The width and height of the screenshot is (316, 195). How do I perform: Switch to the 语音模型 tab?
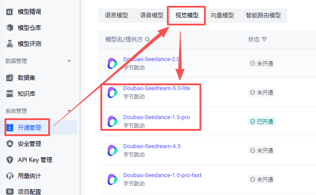(x=152, y=15)
